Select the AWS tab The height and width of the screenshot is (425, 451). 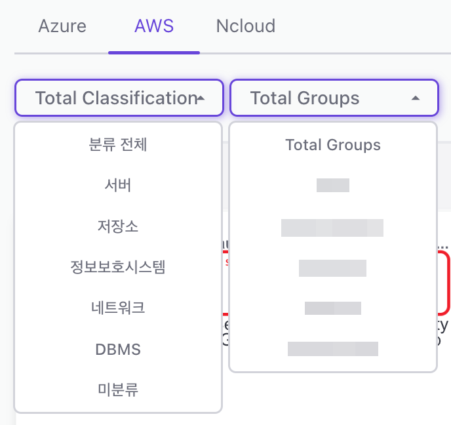(x=154, y=27)
